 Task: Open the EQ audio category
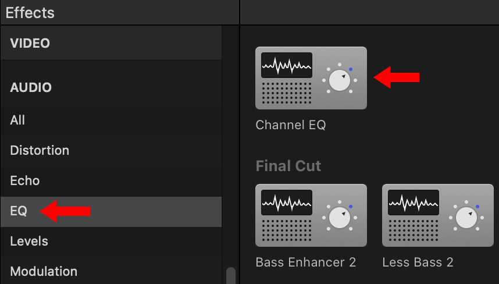(x=111, y=211)
